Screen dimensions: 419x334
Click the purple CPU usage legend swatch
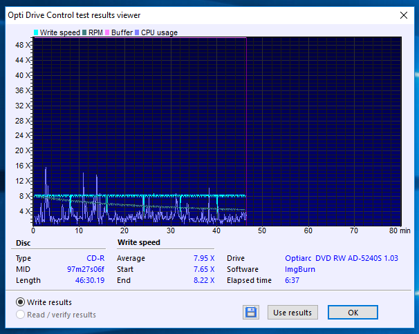137,32
